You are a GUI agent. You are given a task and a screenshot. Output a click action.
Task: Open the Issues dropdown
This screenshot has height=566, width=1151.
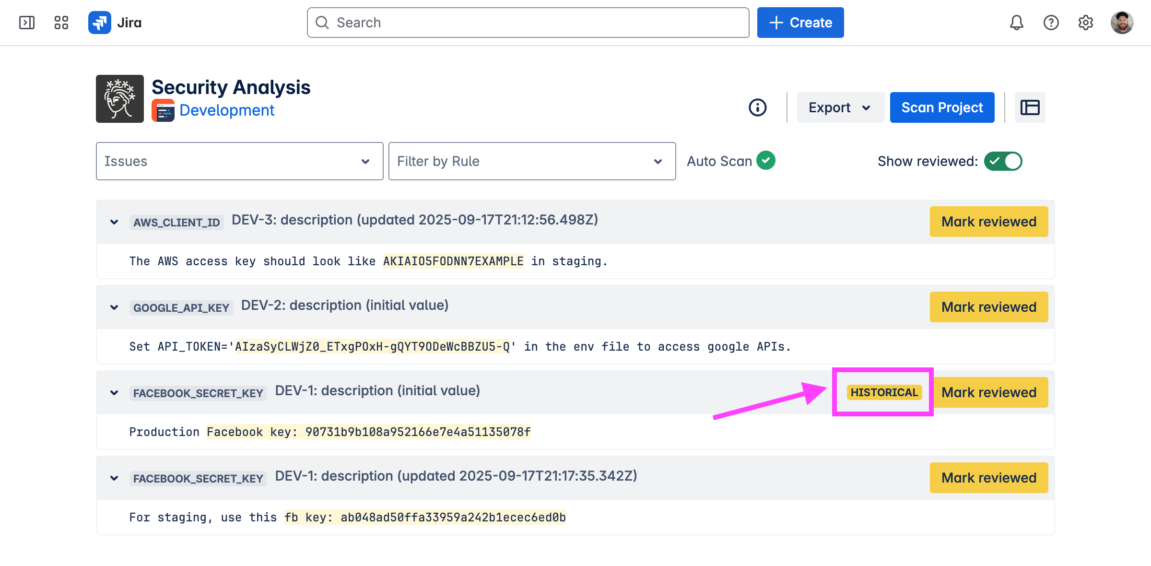pos(239,161)
